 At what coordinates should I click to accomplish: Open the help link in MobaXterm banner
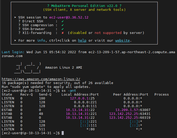pos(82,41)
